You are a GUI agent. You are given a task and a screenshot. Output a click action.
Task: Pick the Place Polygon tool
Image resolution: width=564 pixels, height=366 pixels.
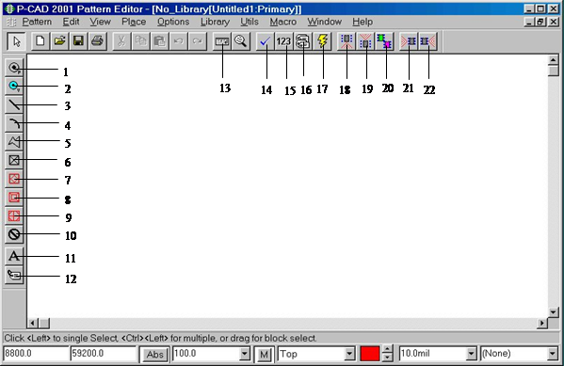[x=14, y=142]
